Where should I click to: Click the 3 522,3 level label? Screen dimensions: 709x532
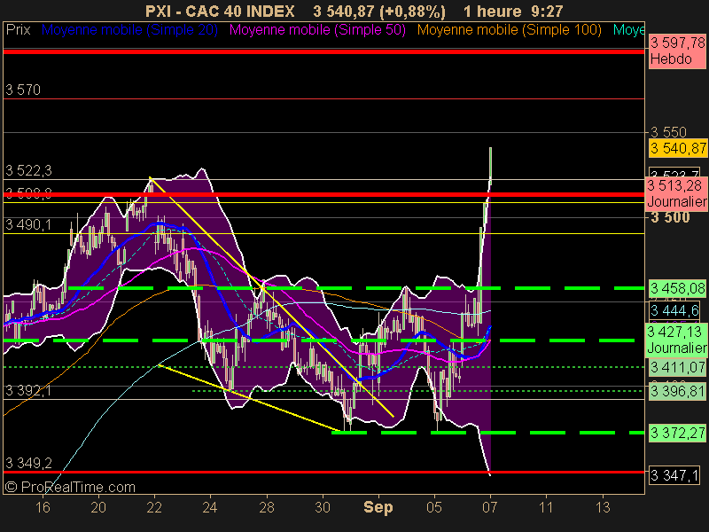pyautogui.click(x=28, y=170)
